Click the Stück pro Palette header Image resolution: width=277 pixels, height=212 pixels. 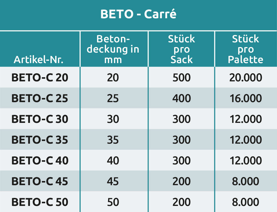245,49
